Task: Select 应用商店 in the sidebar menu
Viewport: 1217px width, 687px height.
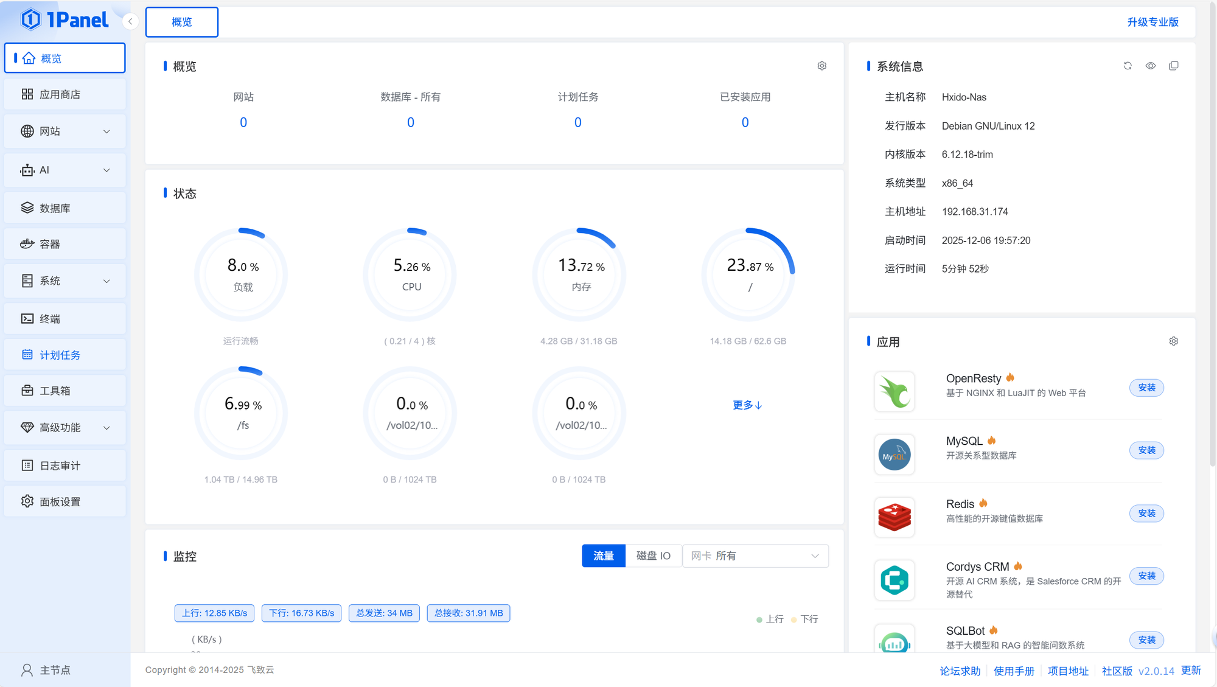Action: (x=65, y=94)
